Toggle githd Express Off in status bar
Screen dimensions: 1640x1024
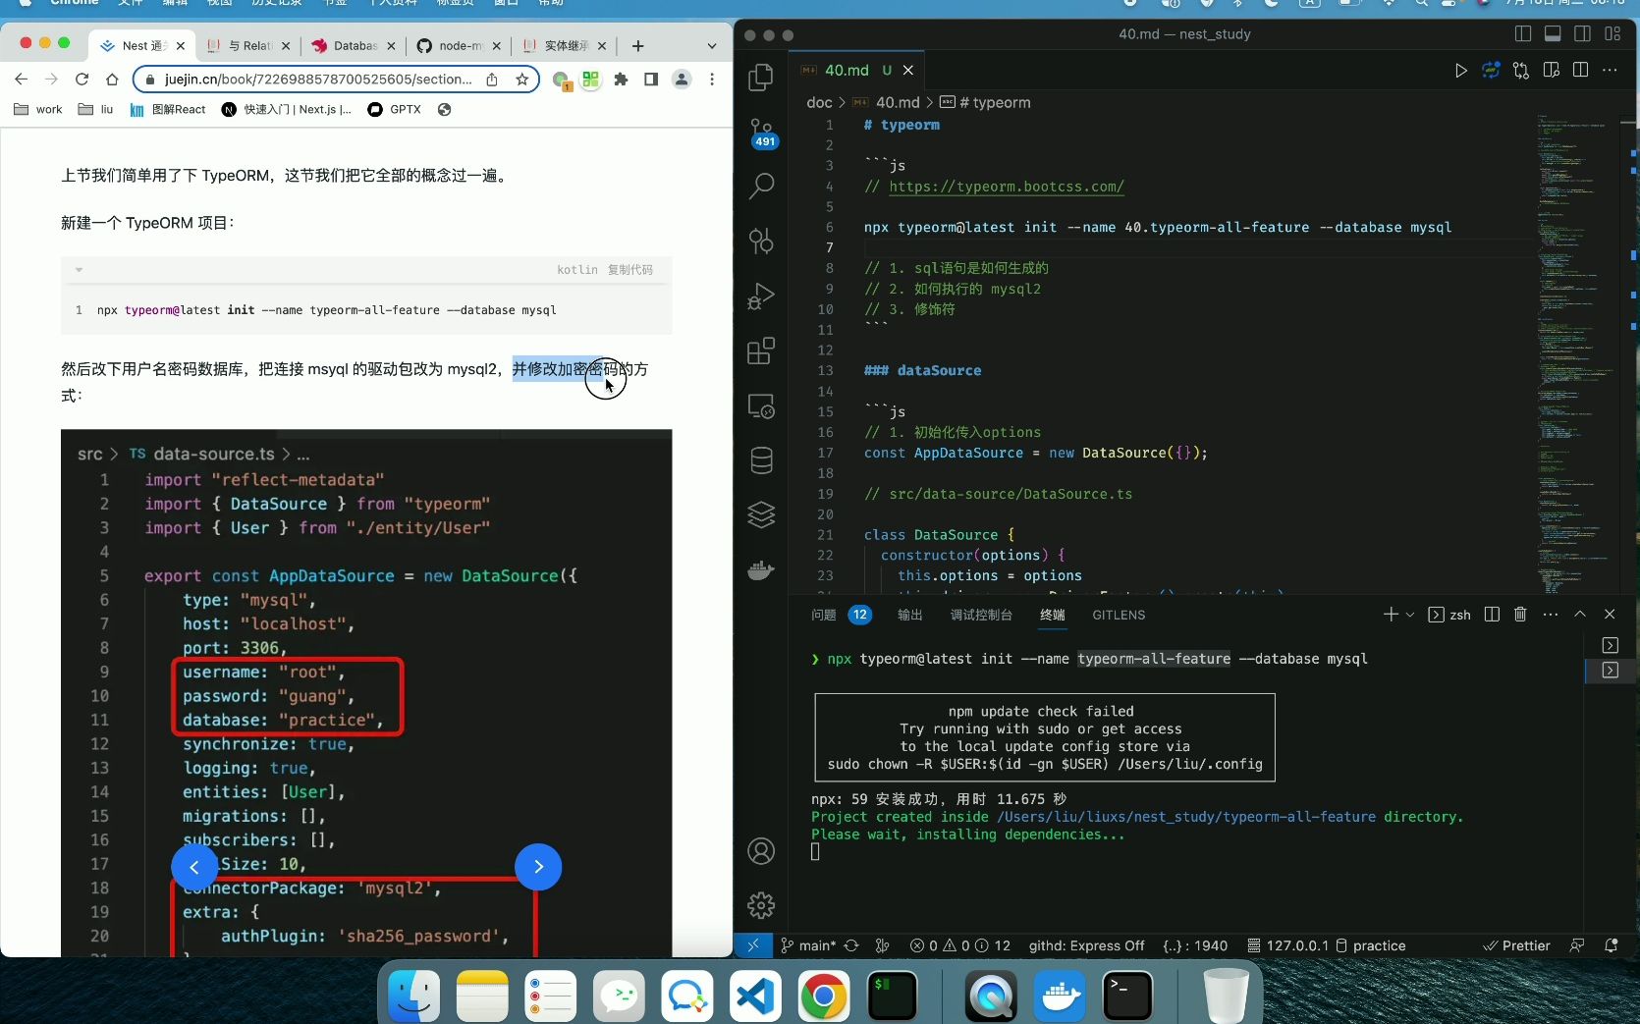pyautogui.click(x=1086, y=945)
